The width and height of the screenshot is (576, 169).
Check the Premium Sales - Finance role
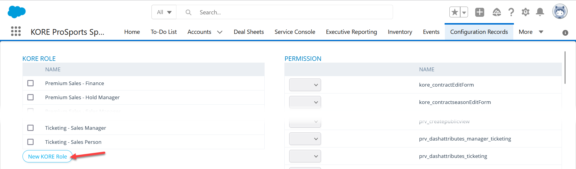click(31, 83)
